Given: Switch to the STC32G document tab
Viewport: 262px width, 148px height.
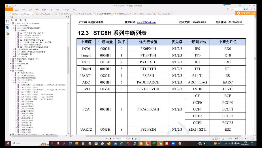Looking at the screenshot, I should pyautogui.click(x=44, y=13).
